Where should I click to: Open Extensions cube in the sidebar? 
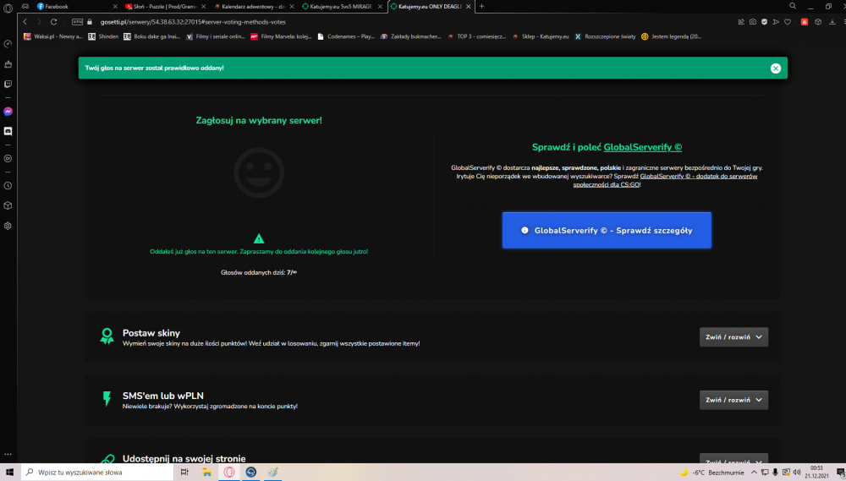coord(8,205)
